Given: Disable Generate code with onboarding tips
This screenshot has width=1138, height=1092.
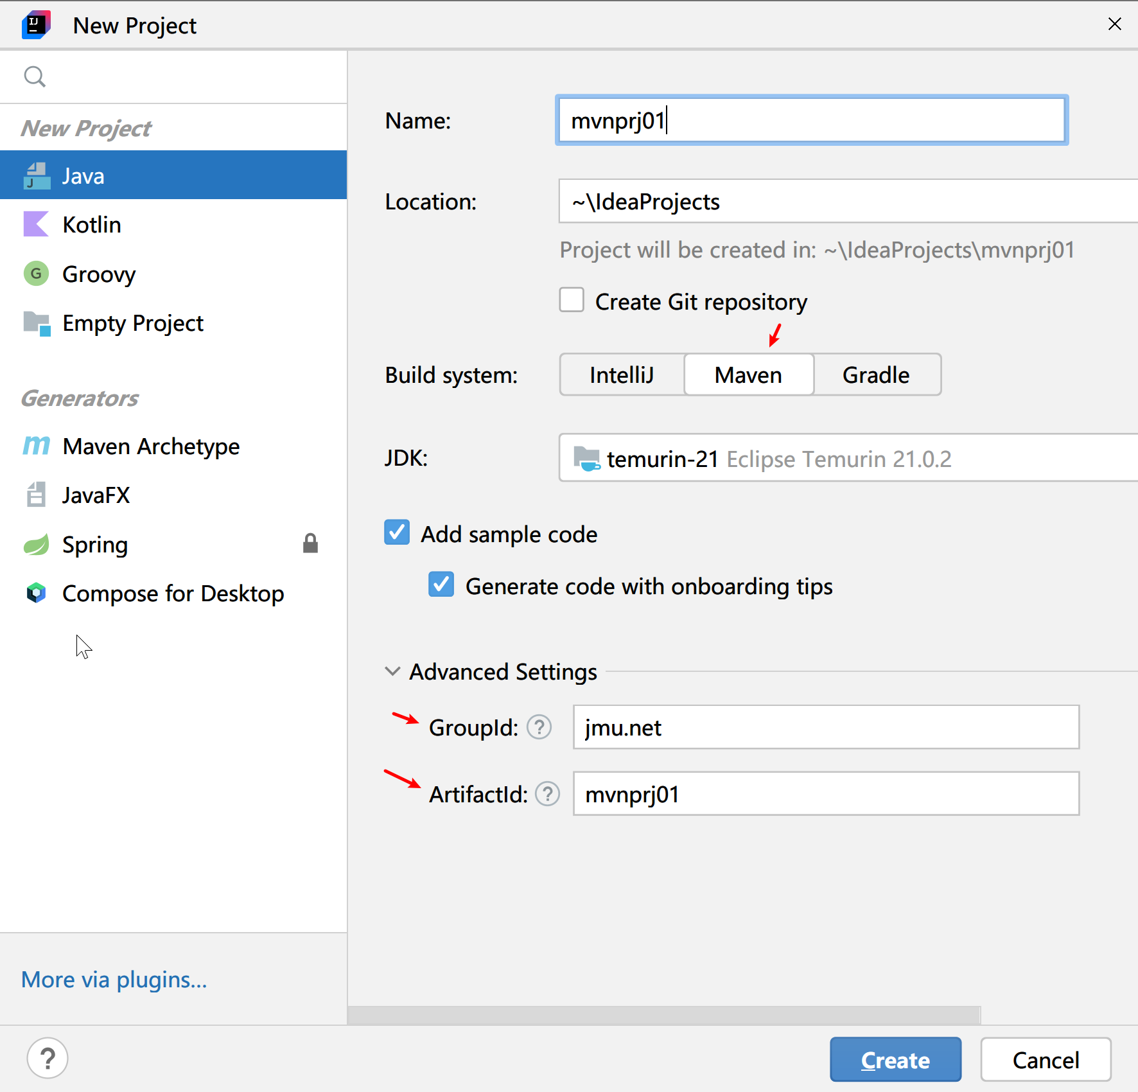Looking at the screenshot, I should pos(441,585).
